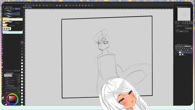This screenshot has width=195, height=110.
Task: Select the magnifier Zoom tool in the tool palette
Action: (2, 9)
